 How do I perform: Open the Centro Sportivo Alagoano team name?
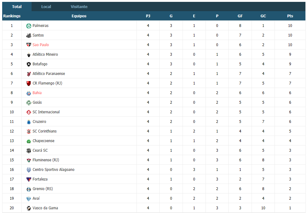click(54, 170)
